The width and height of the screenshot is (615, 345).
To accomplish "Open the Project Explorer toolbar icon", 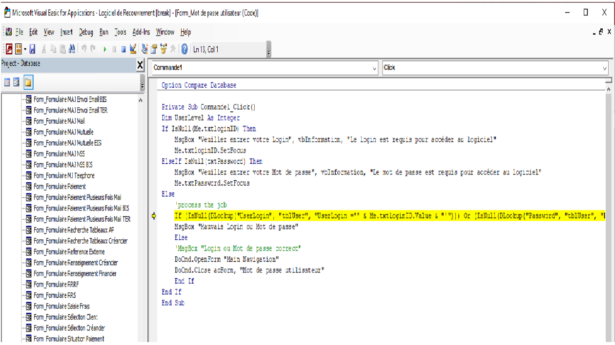I will coord(144,49).
